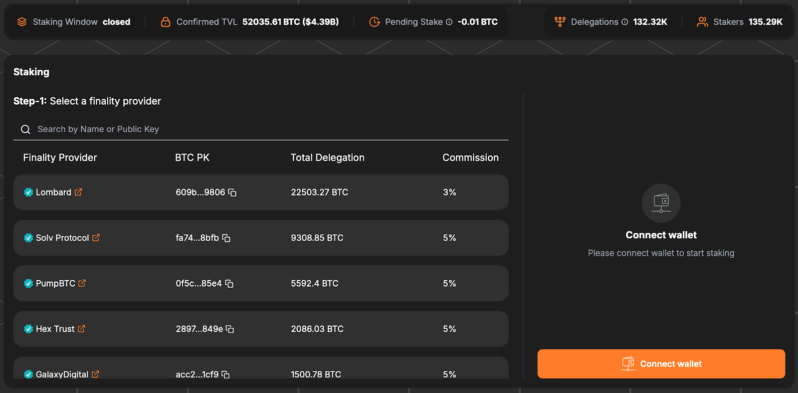Click the 0f5c...85e4 public key text

[199, 283]
